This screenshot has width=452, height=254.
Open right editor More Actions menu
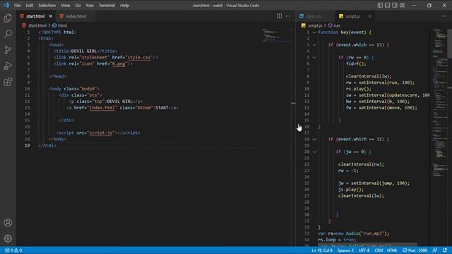click(444, 16)
